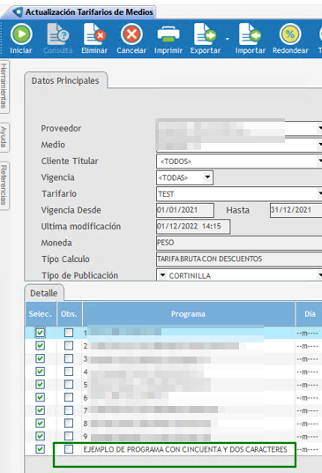Uncheck Selec. checkbox for row 1

point(40,333)
